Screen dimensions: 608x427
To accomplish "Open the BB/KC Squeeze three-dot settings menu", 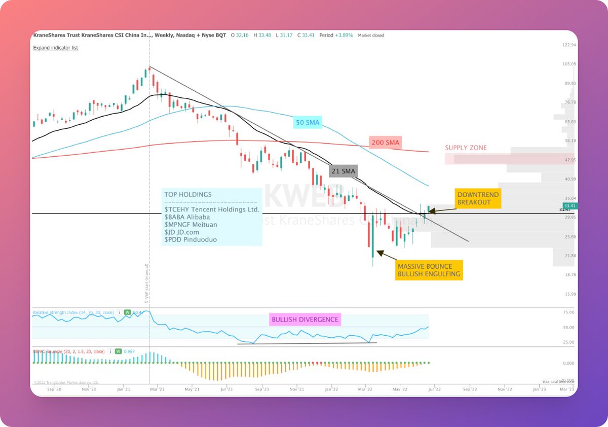I will point(110,350).
